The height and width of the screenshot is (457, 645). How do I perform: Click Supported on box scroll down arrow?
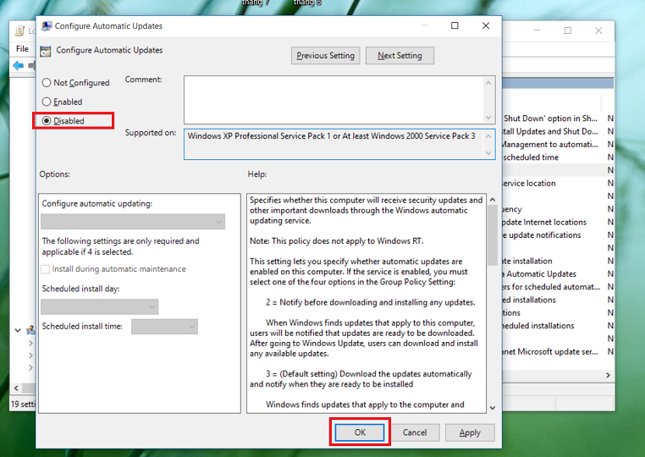(488, 153)
